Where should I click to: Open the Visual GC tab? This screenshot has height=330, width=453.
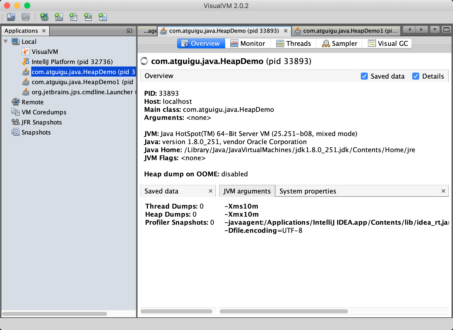coord(388,44)
